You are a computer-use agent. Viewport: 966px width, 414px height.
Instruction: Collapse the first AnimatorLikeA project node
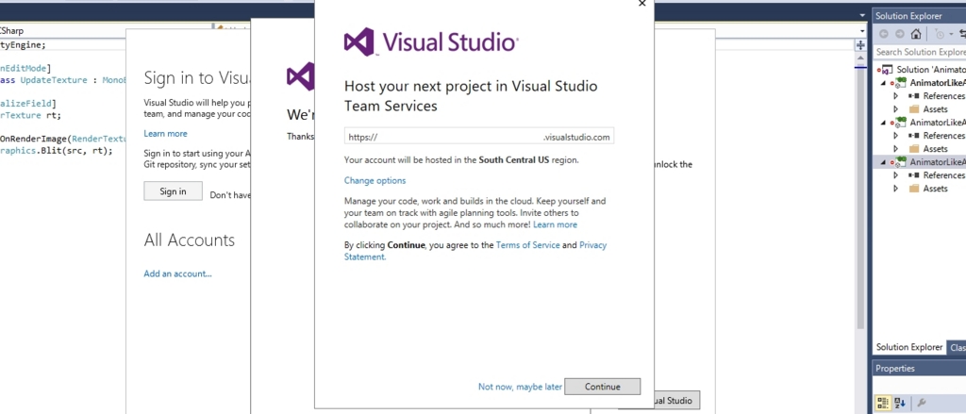pyautogui.click(x=884, y=83)
